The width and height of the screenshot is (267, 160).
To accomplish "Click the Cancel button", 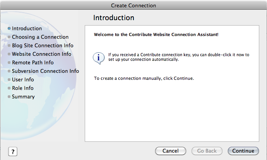I will tap(170, 151).
